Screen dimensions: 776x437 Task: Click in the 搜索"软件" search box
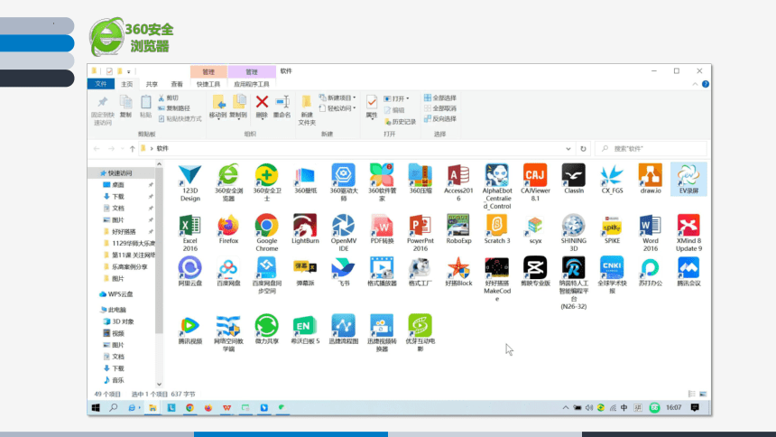click(651, 149)
